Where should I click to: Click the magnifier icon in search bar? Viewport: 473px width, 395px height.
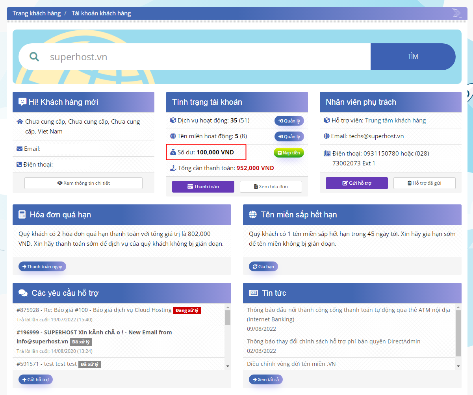34,57
